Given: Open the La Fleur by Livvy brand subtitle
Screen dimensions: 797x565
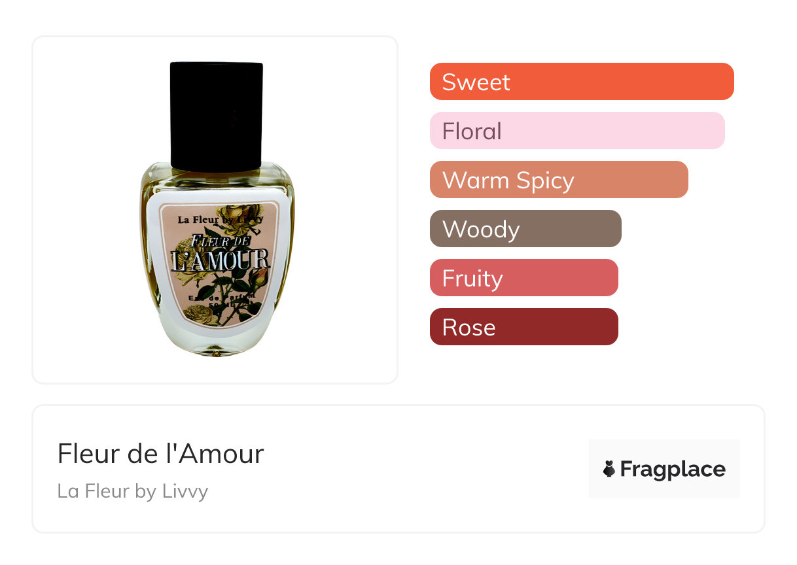Looking at the screenshot, I should tap(133, 490).
